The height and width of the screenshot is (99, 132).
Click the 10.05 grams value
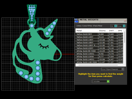102,51
